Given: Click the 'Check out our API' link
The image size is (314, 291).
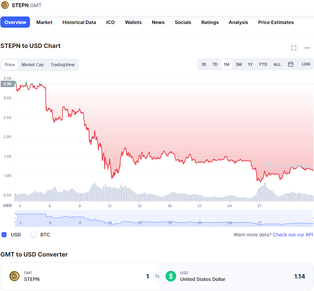Looking at the screenshot, I should (293, 235).
